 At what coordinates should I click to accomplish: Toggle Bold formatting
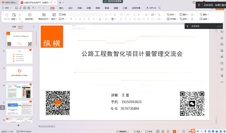pos(71,19)
